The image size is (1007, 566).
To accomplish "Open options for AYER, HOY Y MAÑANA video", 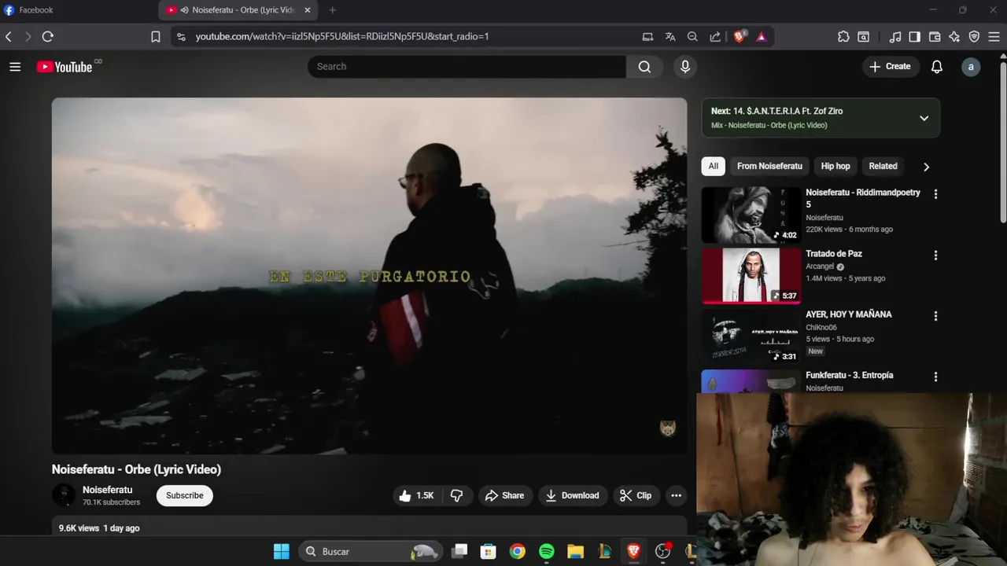I will pyautogui.click(x=935, y=316).
